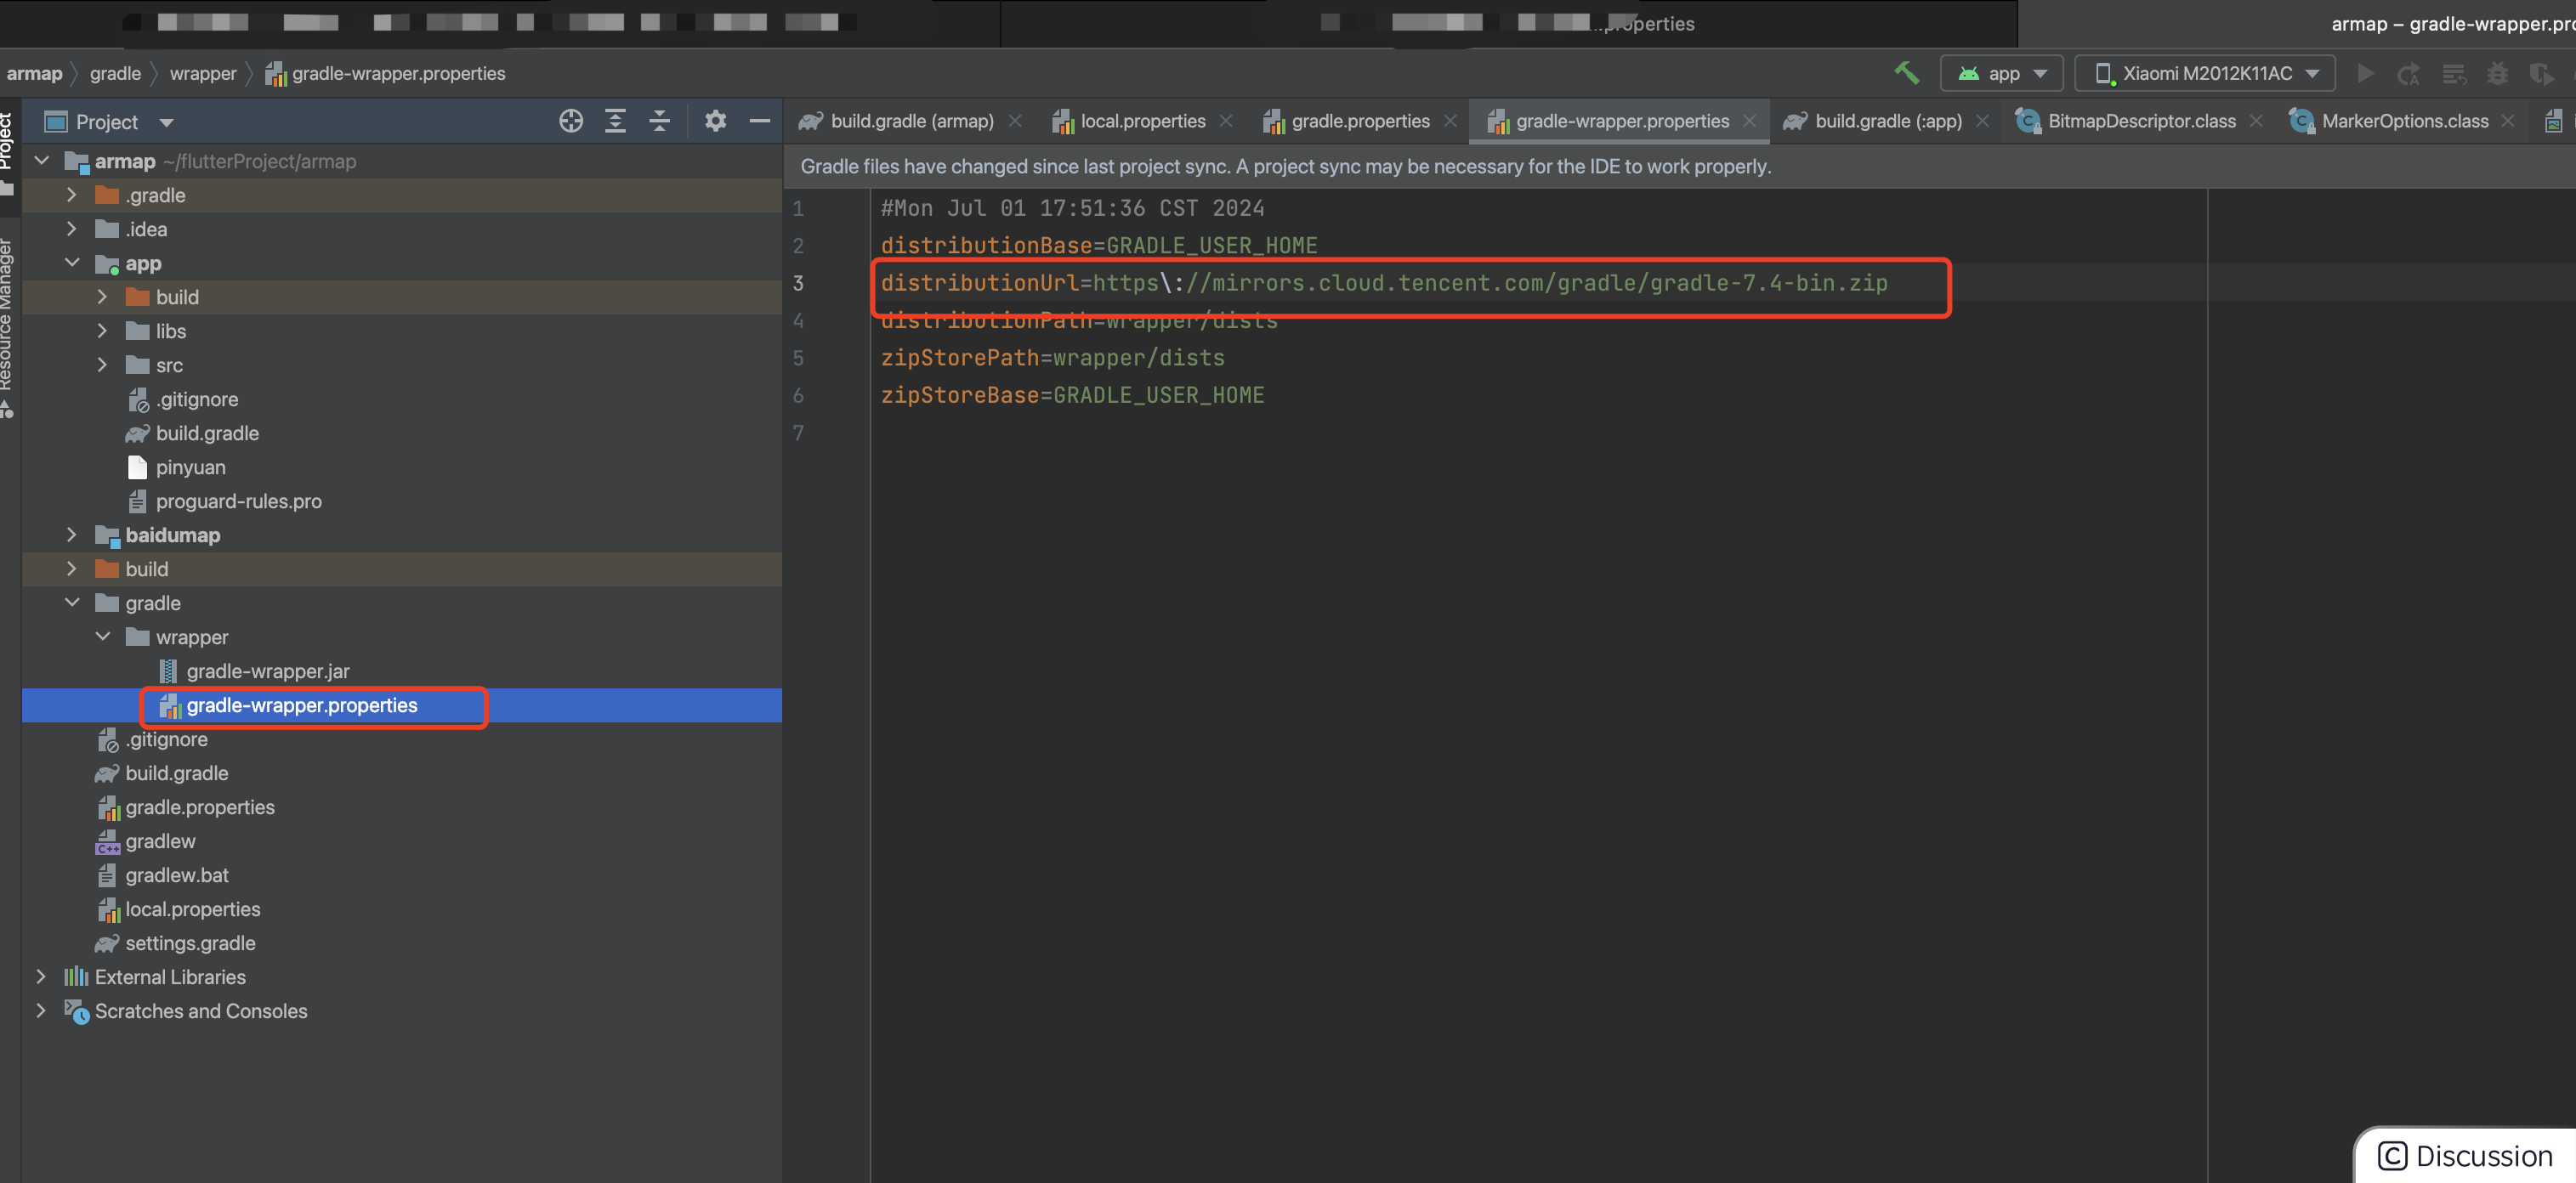2576x1183 pixels.
Task: Expand the libs folder under app
Action: (102, 330)
